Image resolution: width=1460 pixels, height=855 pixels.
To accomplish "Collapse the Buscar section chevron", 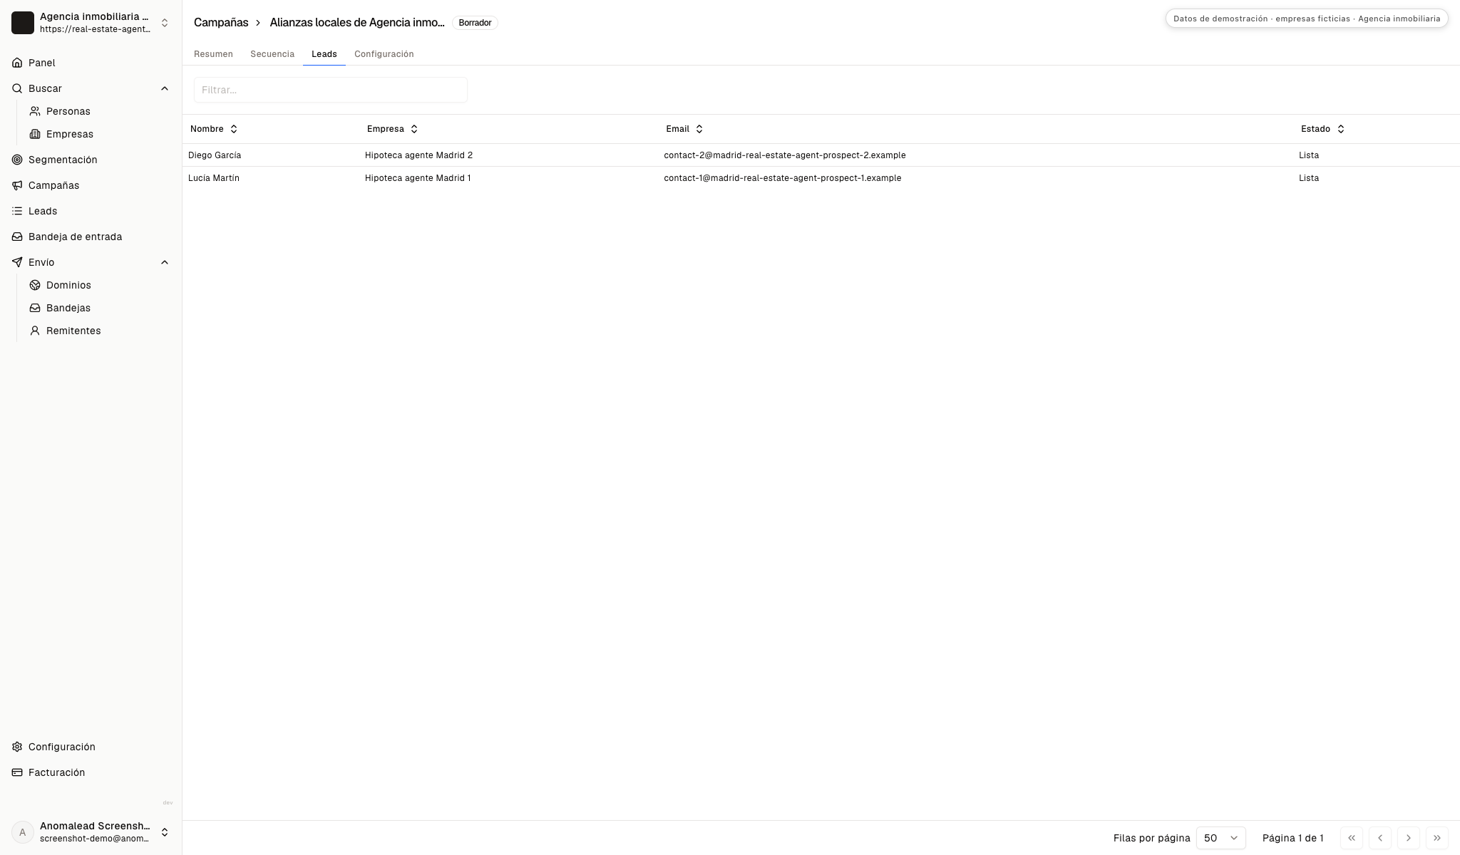I will pyautogui.click(x=165, y=88).
